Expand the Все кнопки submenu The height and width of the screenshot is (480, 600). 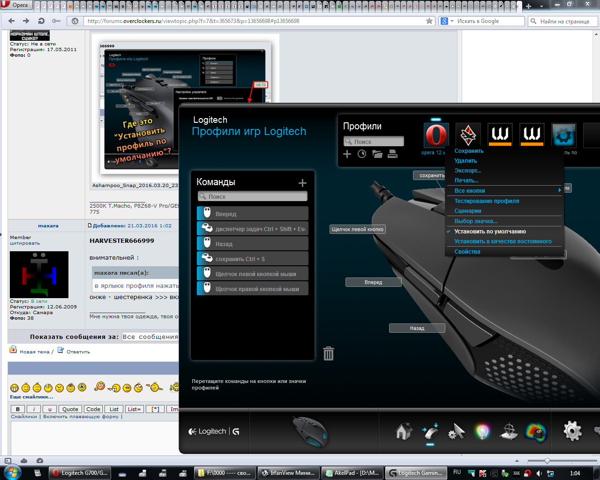(x=504, y=191)
